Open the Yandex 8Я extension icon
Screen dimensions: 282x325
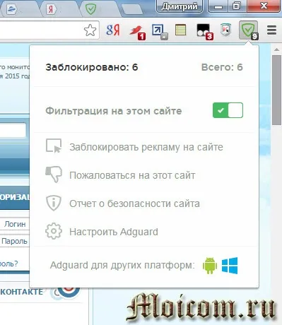[x=113, y=30]
